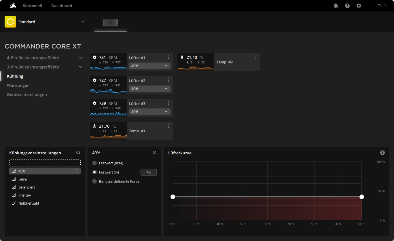Select the Nulldrehzahl cooling preset

[45, 203]
